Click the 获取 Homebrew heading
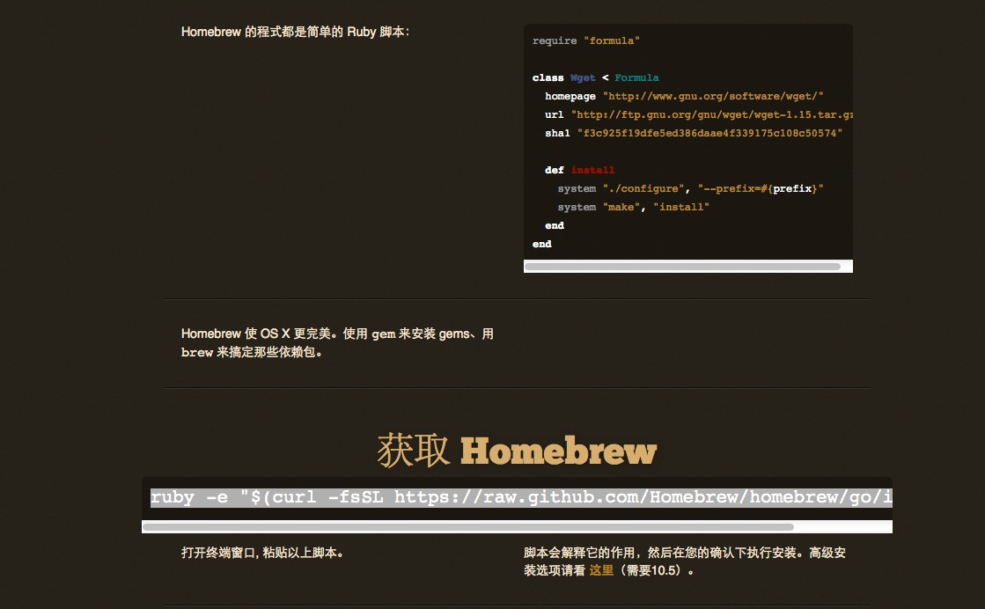This screenshot has width=985, height=609. [517, 451]
